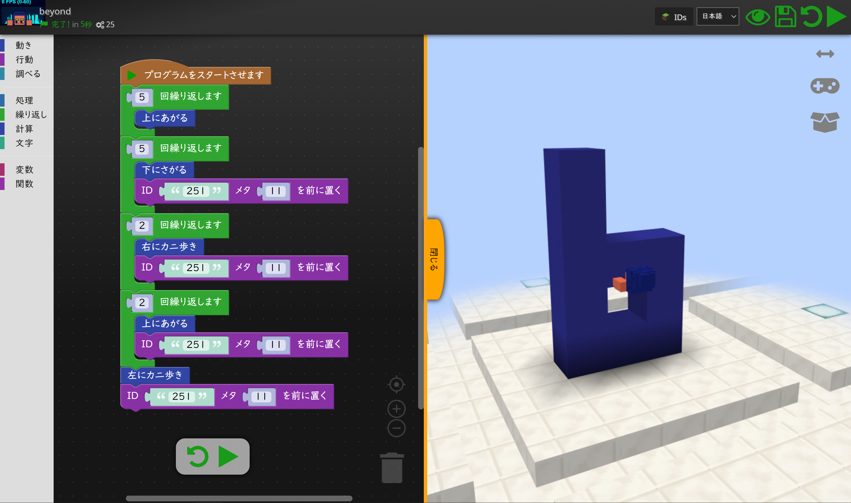Screen dimensions: 851x503
Task: Select the 変数 block category
Action: coord(24,170)
